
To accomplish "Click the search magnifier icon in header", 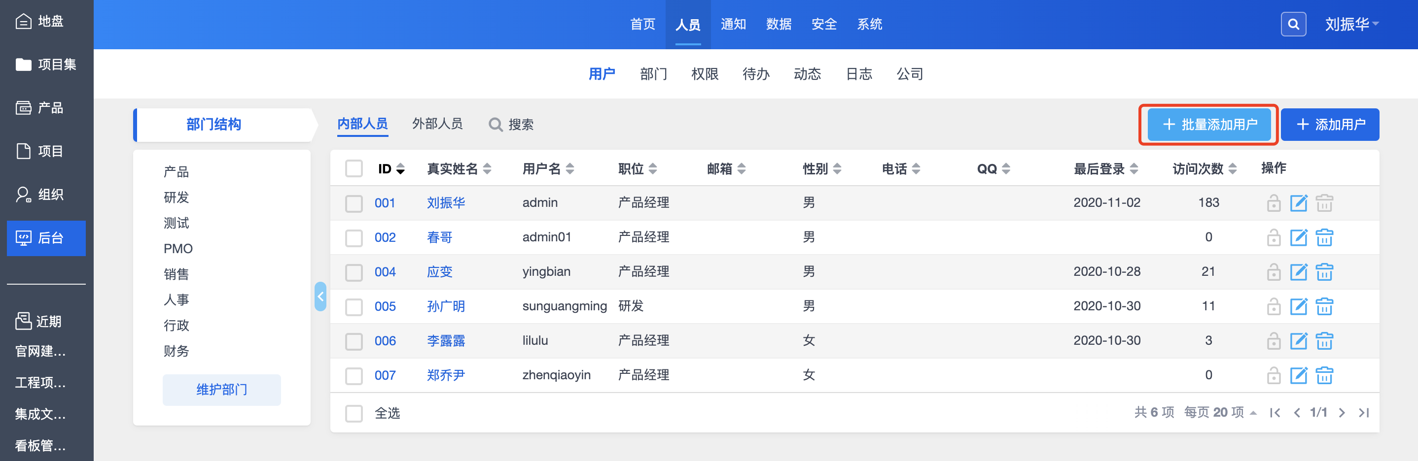I will (x=1293, y=24).
